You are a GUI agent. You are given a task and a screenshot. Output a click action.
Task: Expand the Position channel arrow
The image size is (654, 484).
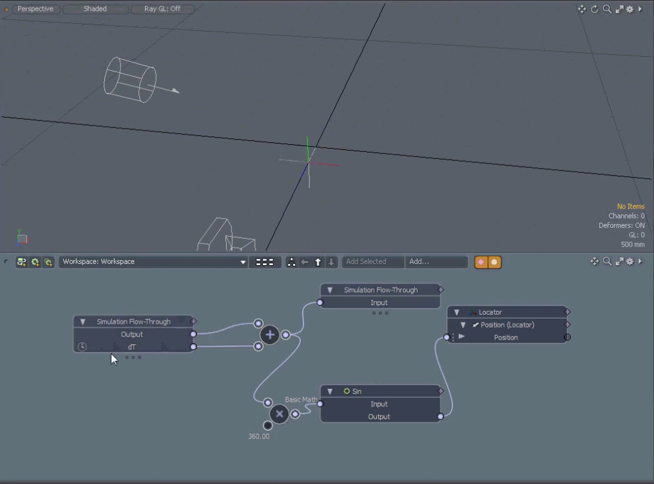tap(461, 337)
